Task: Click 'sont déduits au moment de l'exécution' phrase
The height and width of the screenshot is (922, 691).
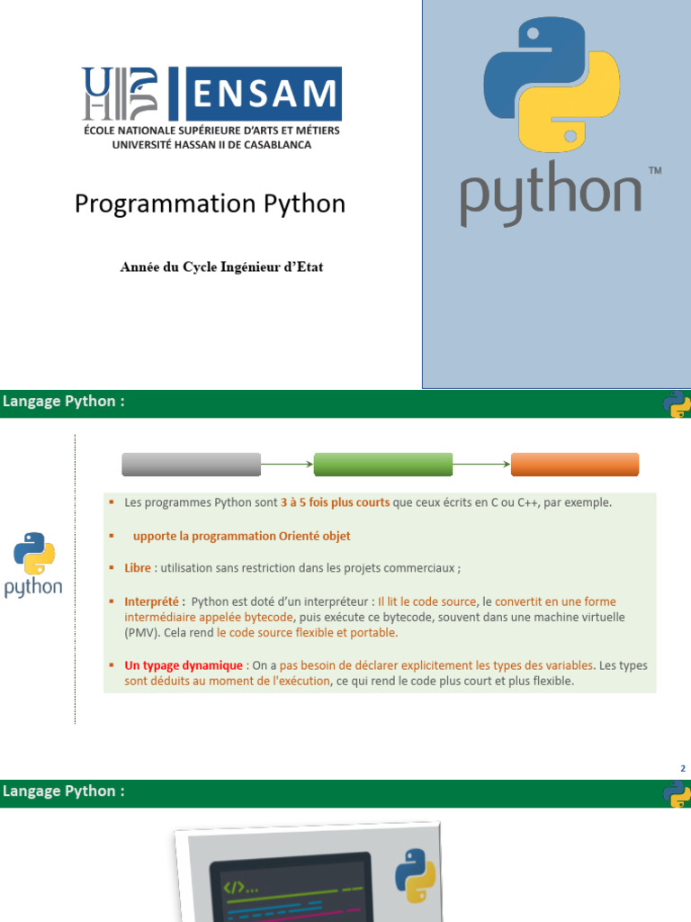Action: coord(228,681)
